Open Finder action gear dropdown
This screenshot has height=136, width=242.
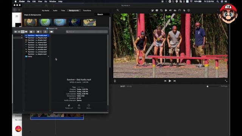(x=39, y=32)
